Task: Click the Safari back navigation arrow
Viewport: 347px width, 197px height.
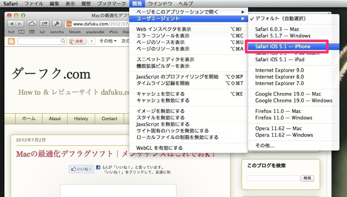Action: pos(12,24)
